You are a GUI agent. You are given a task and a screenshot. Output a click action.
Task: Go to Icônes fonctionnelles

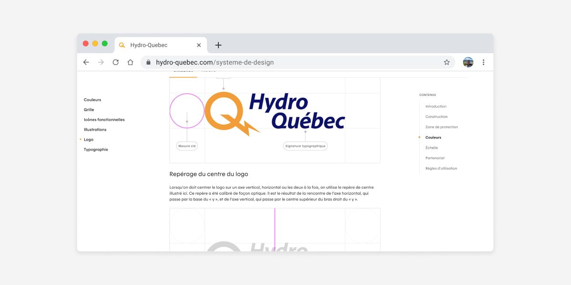click(104, 120)
